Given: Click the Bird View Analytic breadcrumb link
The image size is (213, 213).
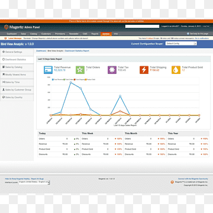Looking at the screenshot, I should coord(56,51).
